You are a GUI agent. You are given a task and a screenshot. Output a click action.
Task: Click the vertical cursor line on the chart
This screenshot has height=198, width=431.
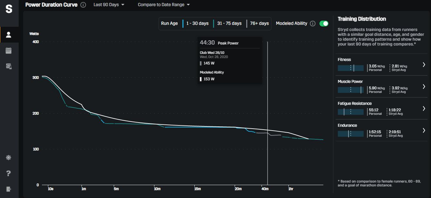click(268, 113)
